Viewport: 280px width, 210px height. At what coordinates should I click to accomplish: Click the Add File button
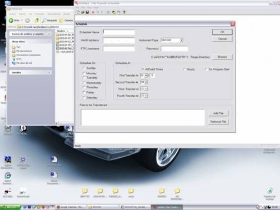(218, 113)
